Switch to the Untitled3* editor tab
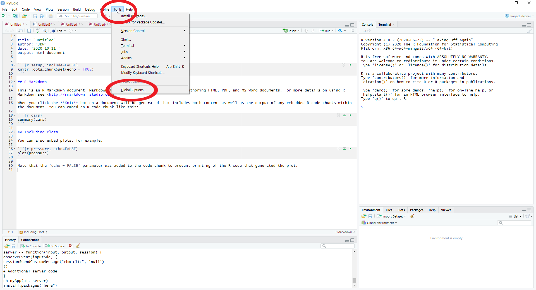Screen dimensions: 536x290 pos(45,25)
